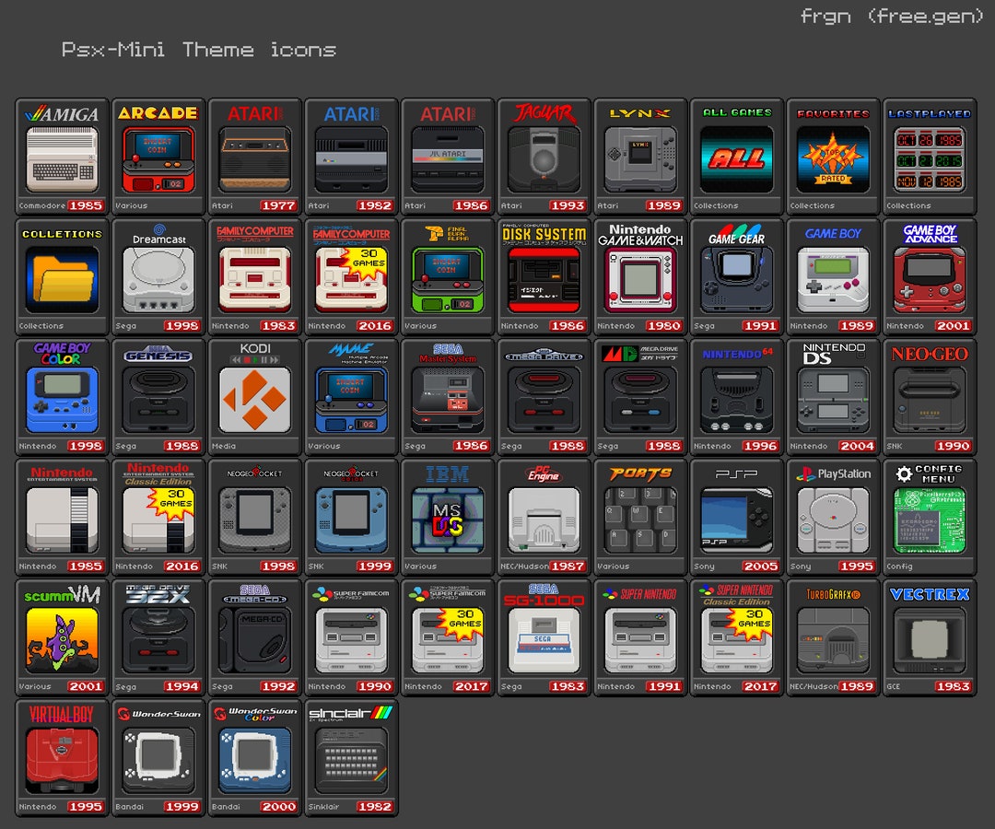Select the Sinclair ZX Spectrum icon
The image size is (995, 829).
point(350,753)
